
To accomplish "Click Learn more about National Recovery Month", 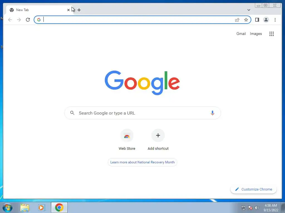I will tap(142, 162).
